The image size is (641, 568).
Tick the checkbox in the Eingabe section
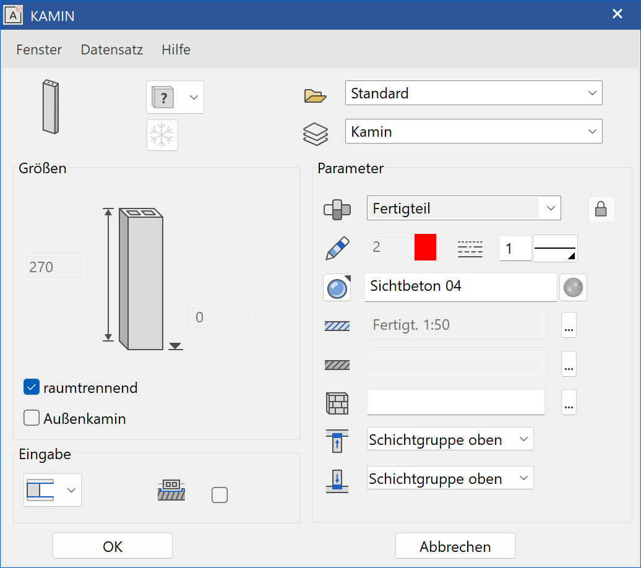pyautogui.click(x=220, y=495)
